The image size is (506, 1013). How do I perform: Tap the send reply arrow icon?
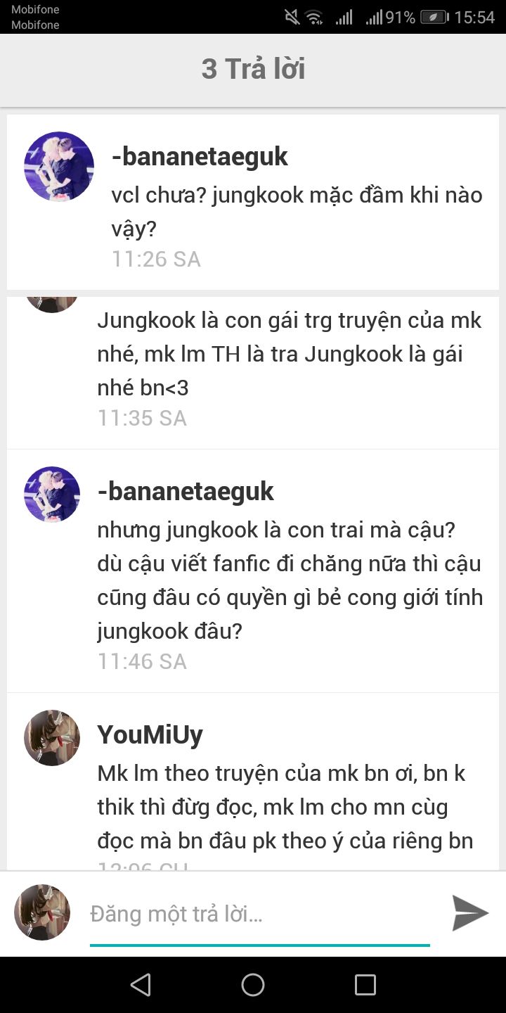pyautogui.click(x=470, y=913)
